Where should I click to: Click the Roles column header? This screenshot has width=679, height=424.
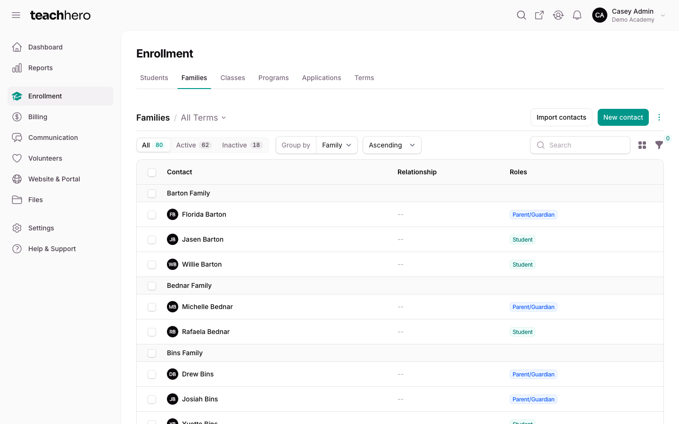518,172
